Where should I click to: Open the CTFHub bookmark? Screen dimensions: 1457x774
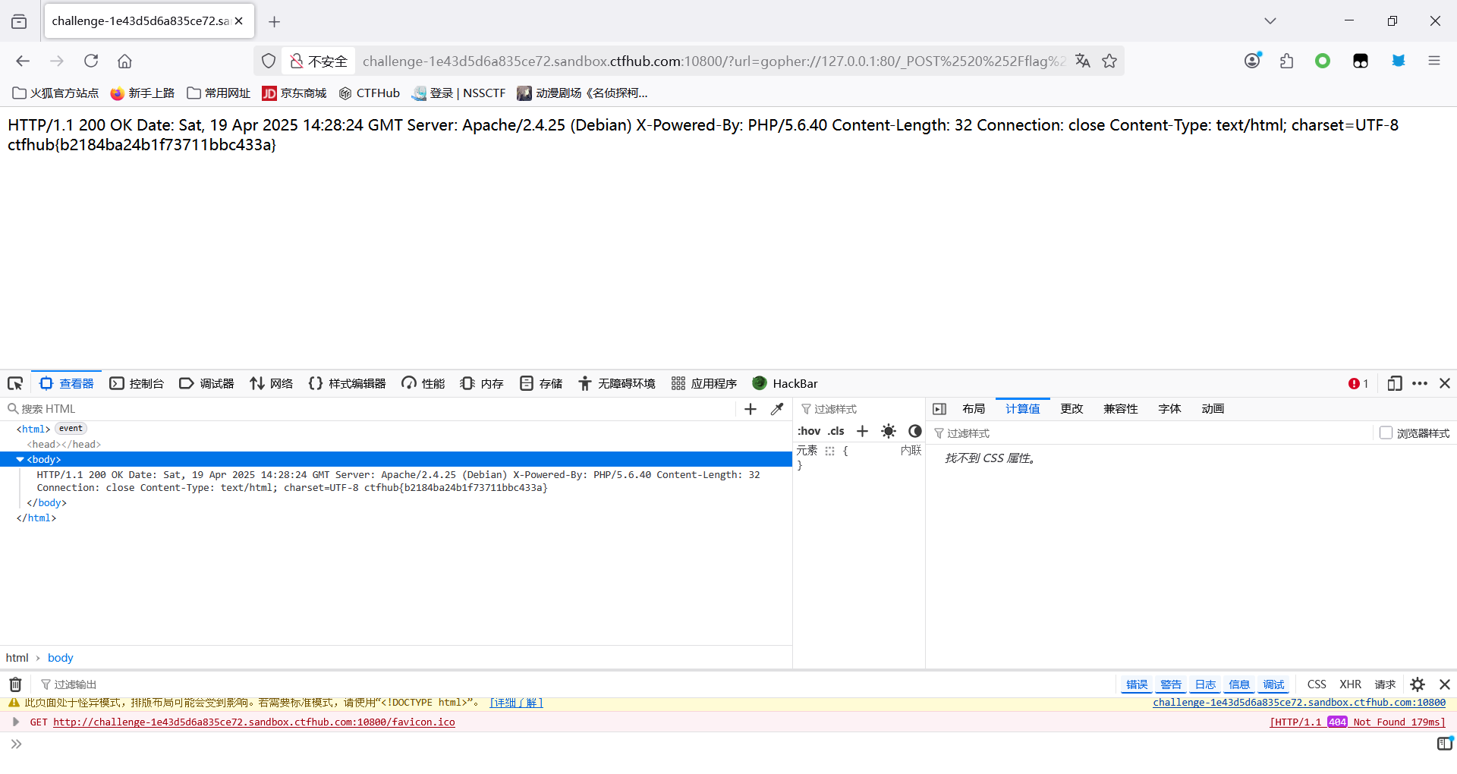pyautogui.click(x=370, y=93)
